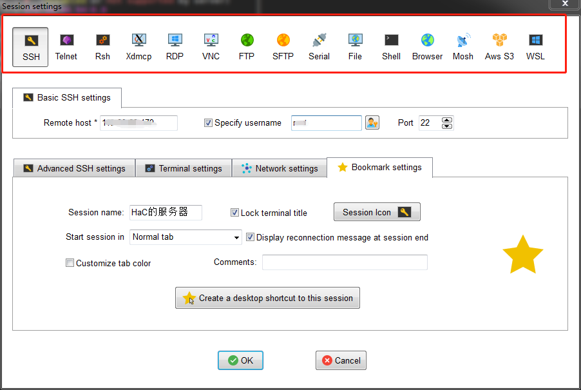Switch to Advanced SSH settings tab
Screen dimensions: 581x390
pyautogui.click(x=75, y=168)
